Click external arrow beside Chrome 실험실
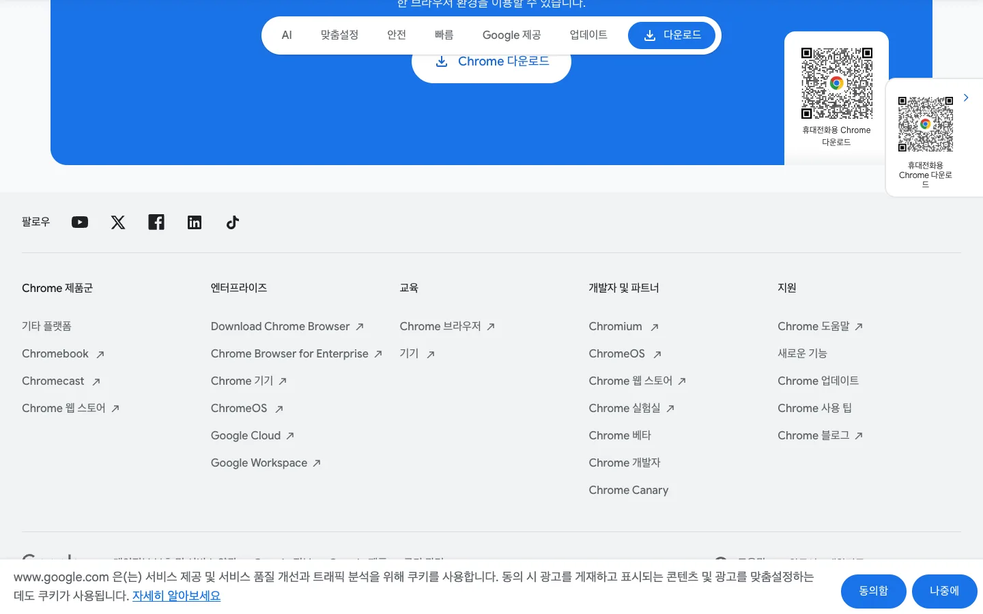983x614 pixels. point(670,409)
